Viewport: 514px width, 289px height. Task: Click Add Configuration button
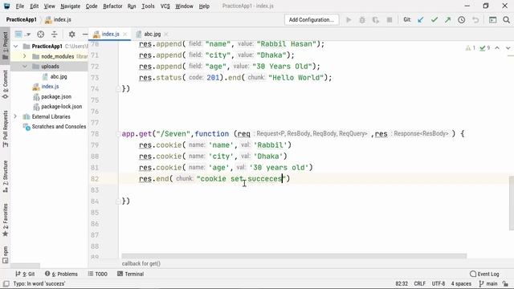click(312, 20)
